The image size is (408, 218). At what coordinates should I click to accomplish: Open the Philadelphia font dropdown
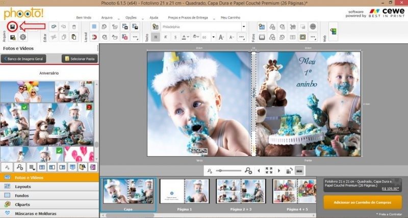tap(244, 26)
